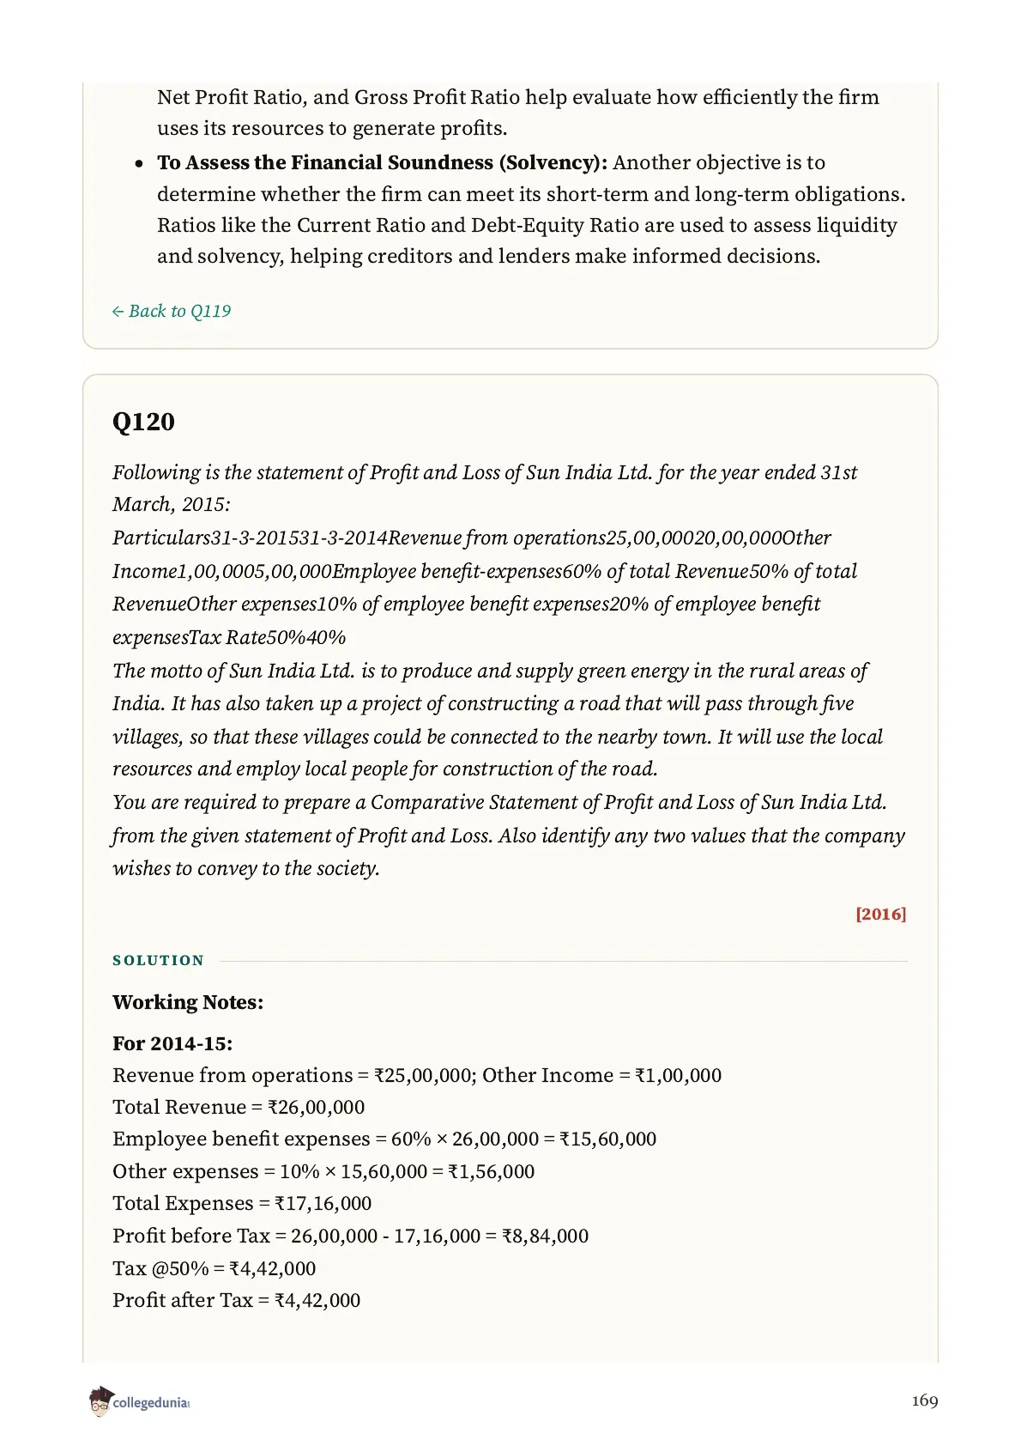Click the red [2016] year tag

pos(880,914)
